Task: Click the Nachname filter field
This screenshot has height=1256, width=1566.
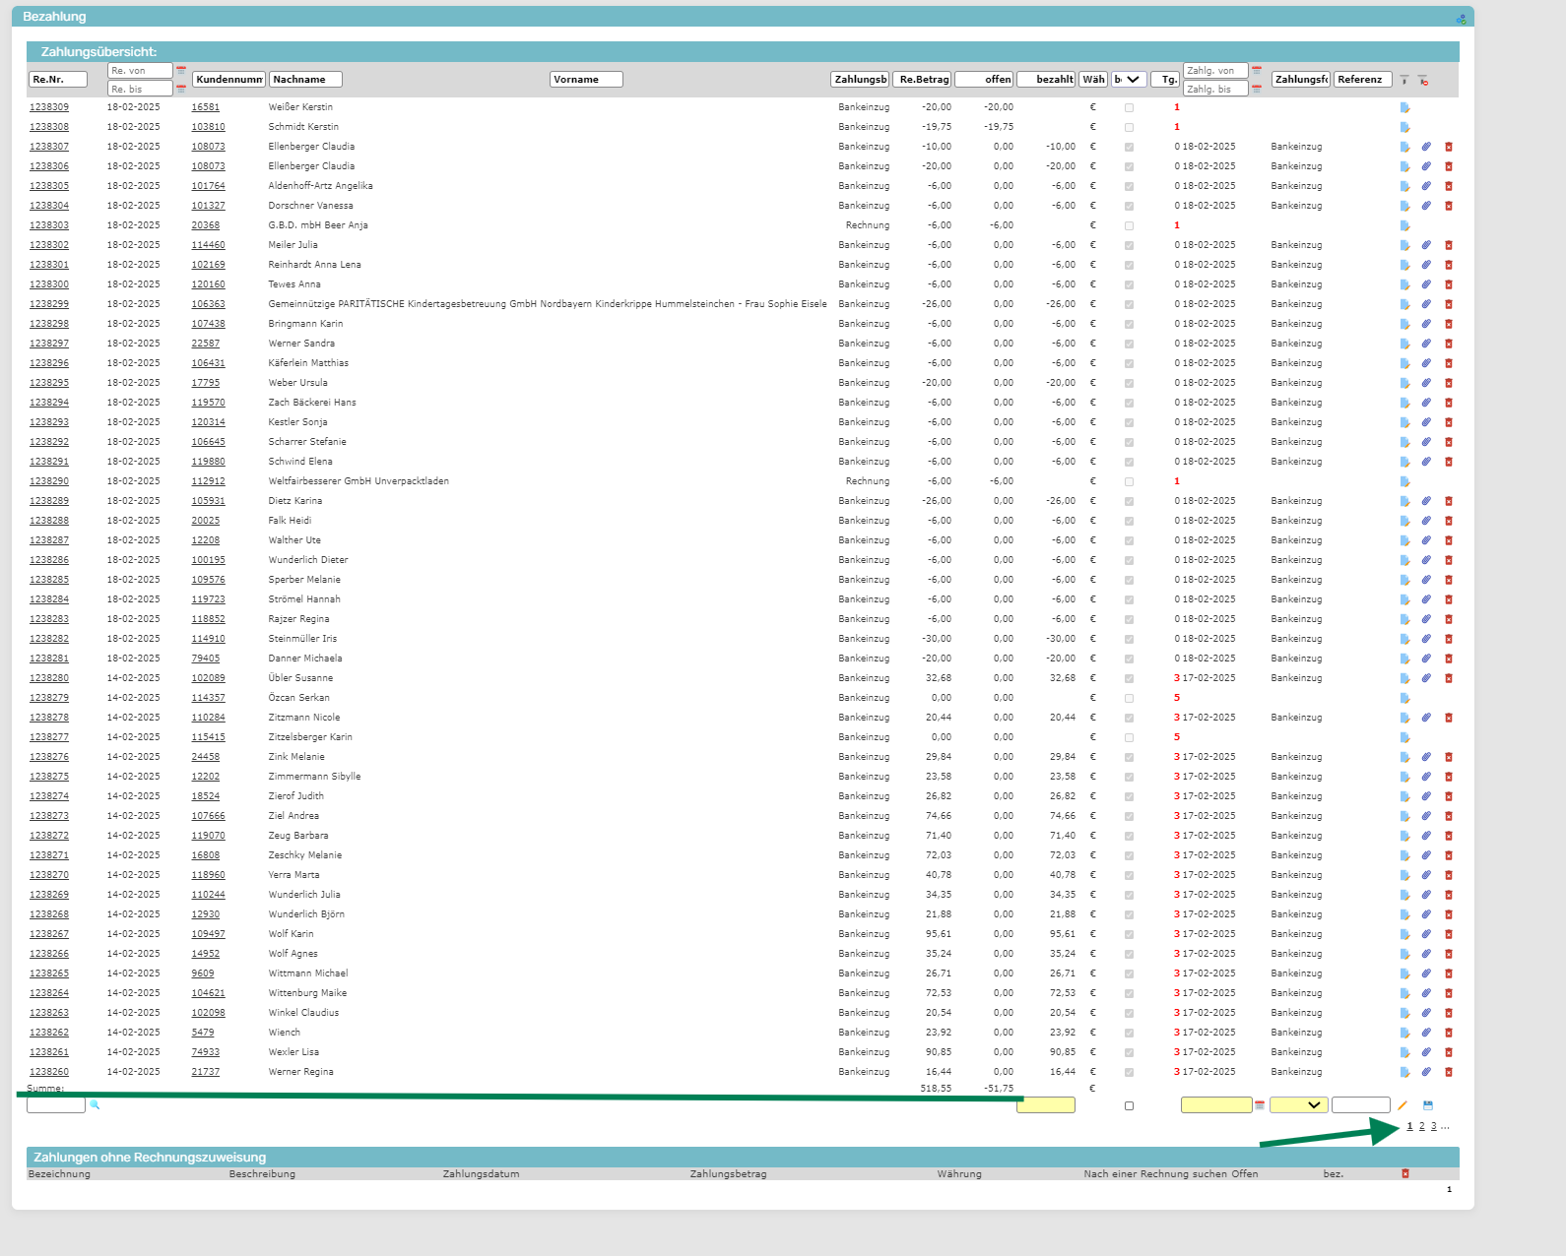Action: [306, 80]
